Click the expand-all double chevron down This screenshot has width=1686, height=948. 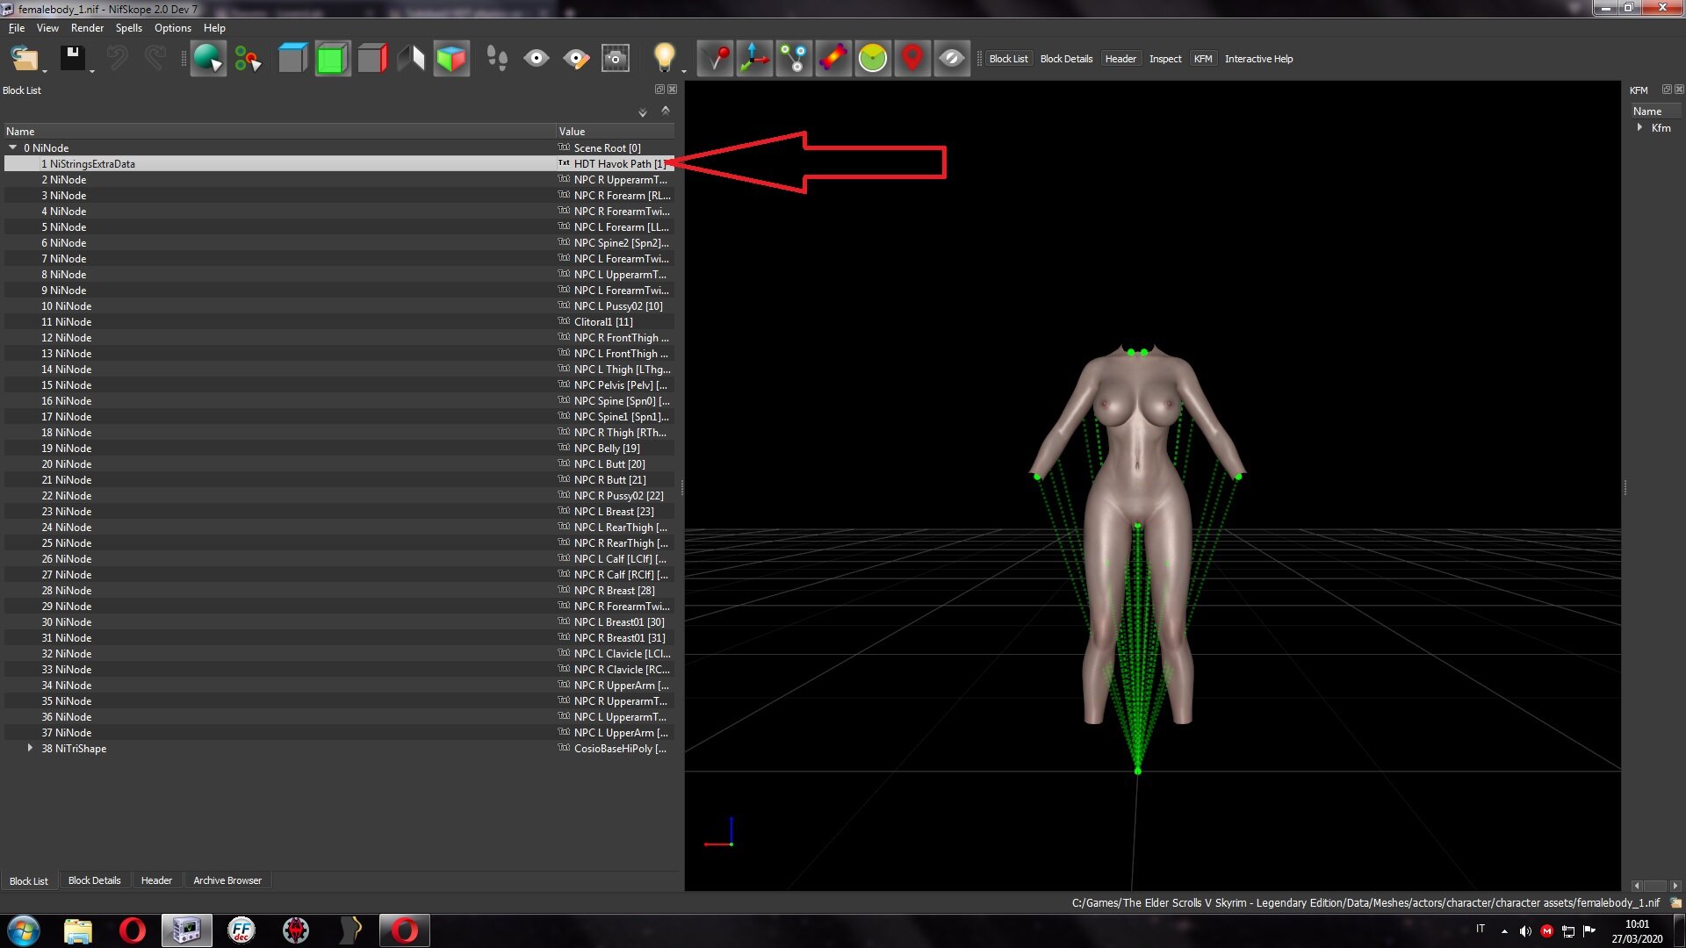click(642, 111)
